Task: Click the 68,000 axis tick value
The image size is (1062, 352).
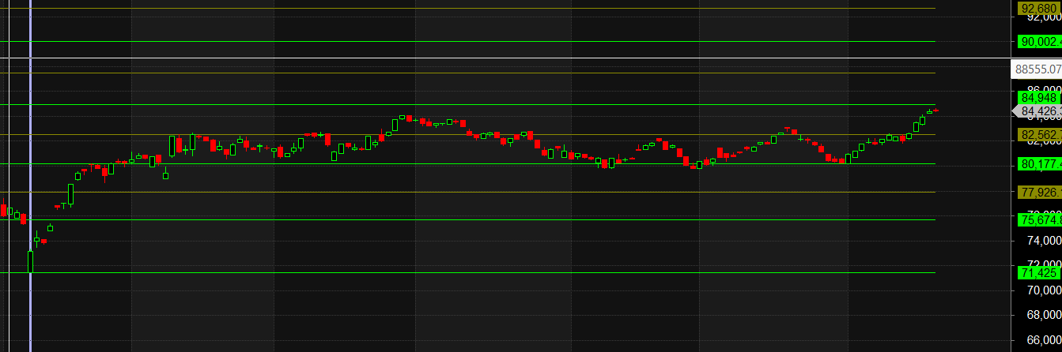Action: tap(1044, 316)
